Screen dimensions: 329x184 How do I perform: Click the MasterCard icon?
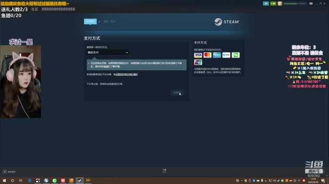tap(207, 55)
